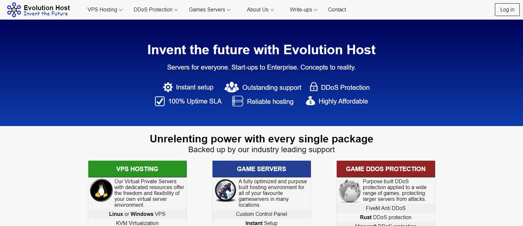The height and width of the screenshot is (226, 523).
Task: Click the Outstanding support people icon
Action: [232, 87]
